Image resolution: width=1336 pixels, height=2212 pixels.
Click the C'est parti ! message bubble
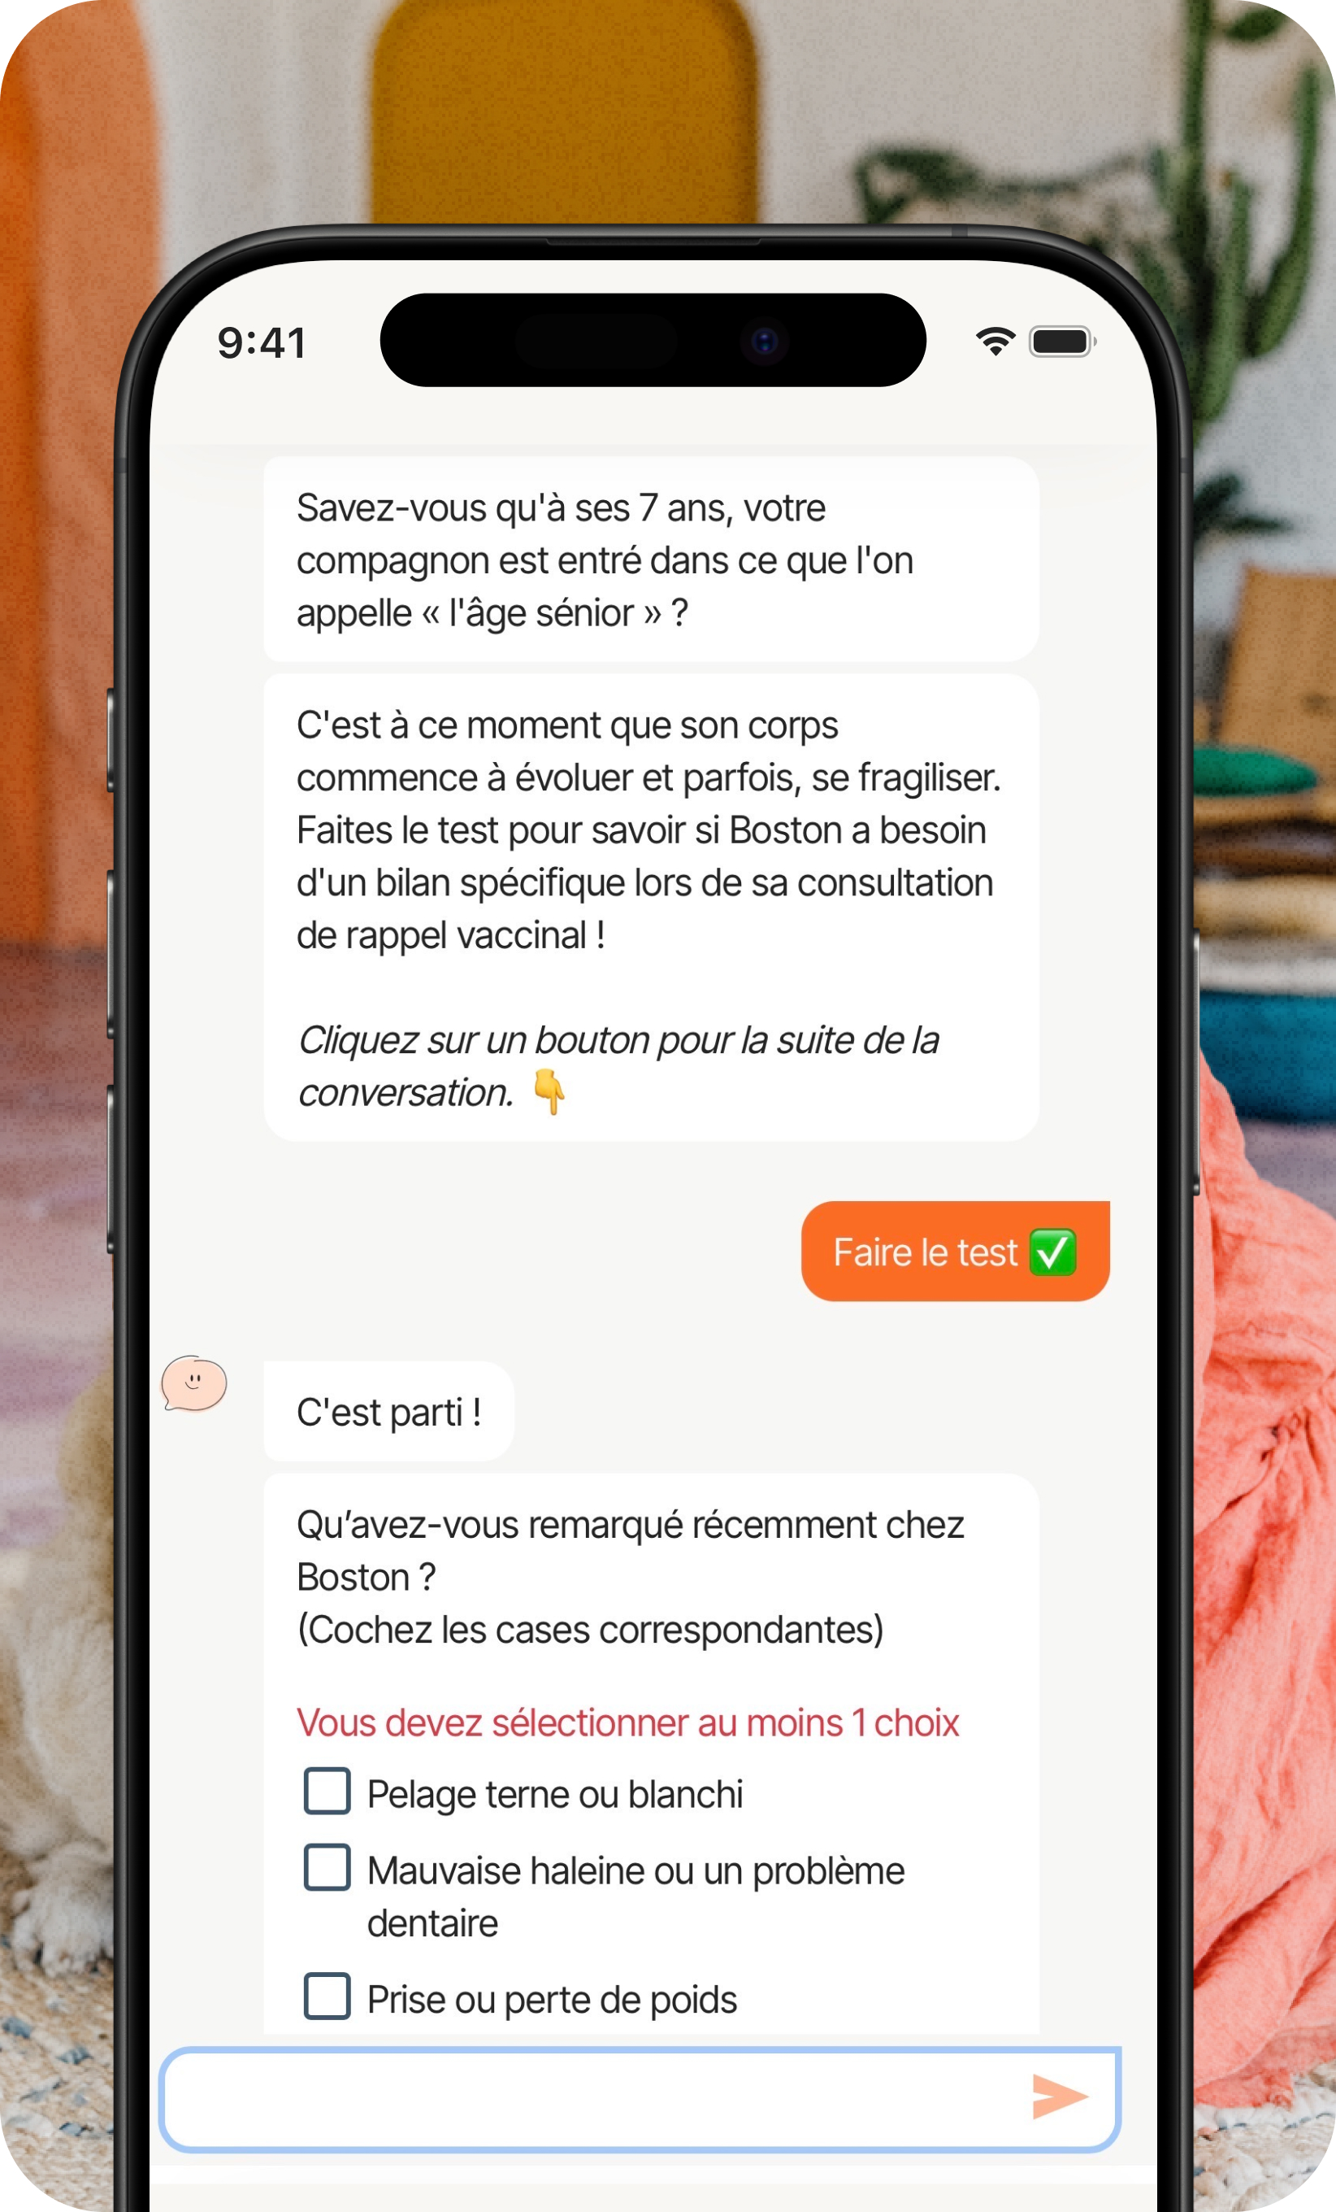click(388, 1411)
